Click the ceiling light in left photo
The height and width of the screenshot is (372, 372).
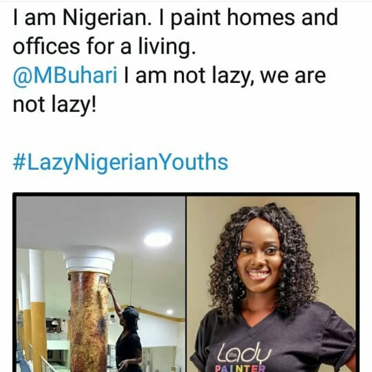(x=157, y=239)
